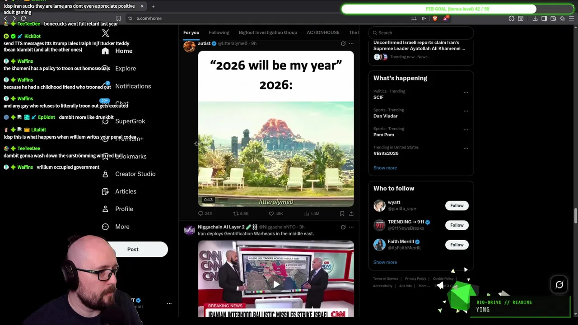
Task: Open the SCIF trend options menu
Action: tap(466, 92)
